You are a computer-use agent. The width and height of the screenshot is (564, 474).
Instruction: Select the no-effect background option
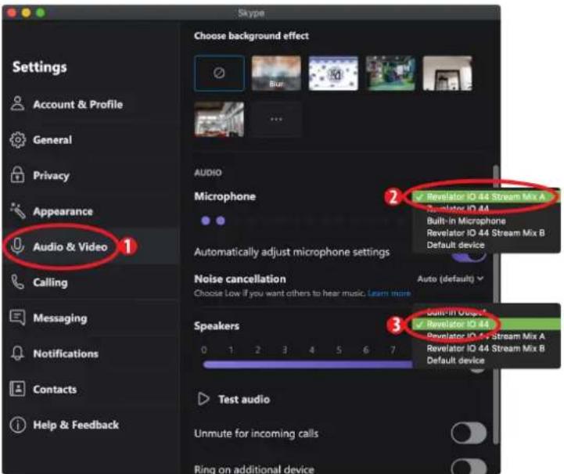point(219,73)
